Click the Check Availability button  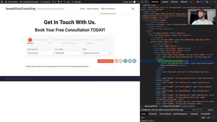[105, 61]
